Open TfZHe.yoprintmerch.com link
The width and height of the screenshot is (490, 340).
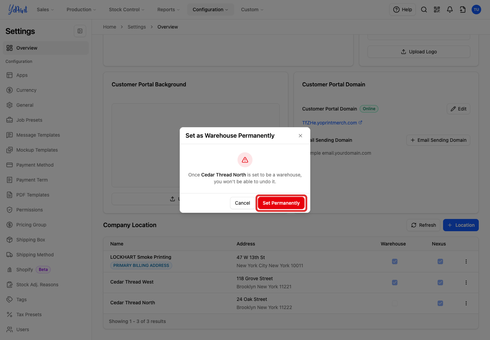click(332, 123)
